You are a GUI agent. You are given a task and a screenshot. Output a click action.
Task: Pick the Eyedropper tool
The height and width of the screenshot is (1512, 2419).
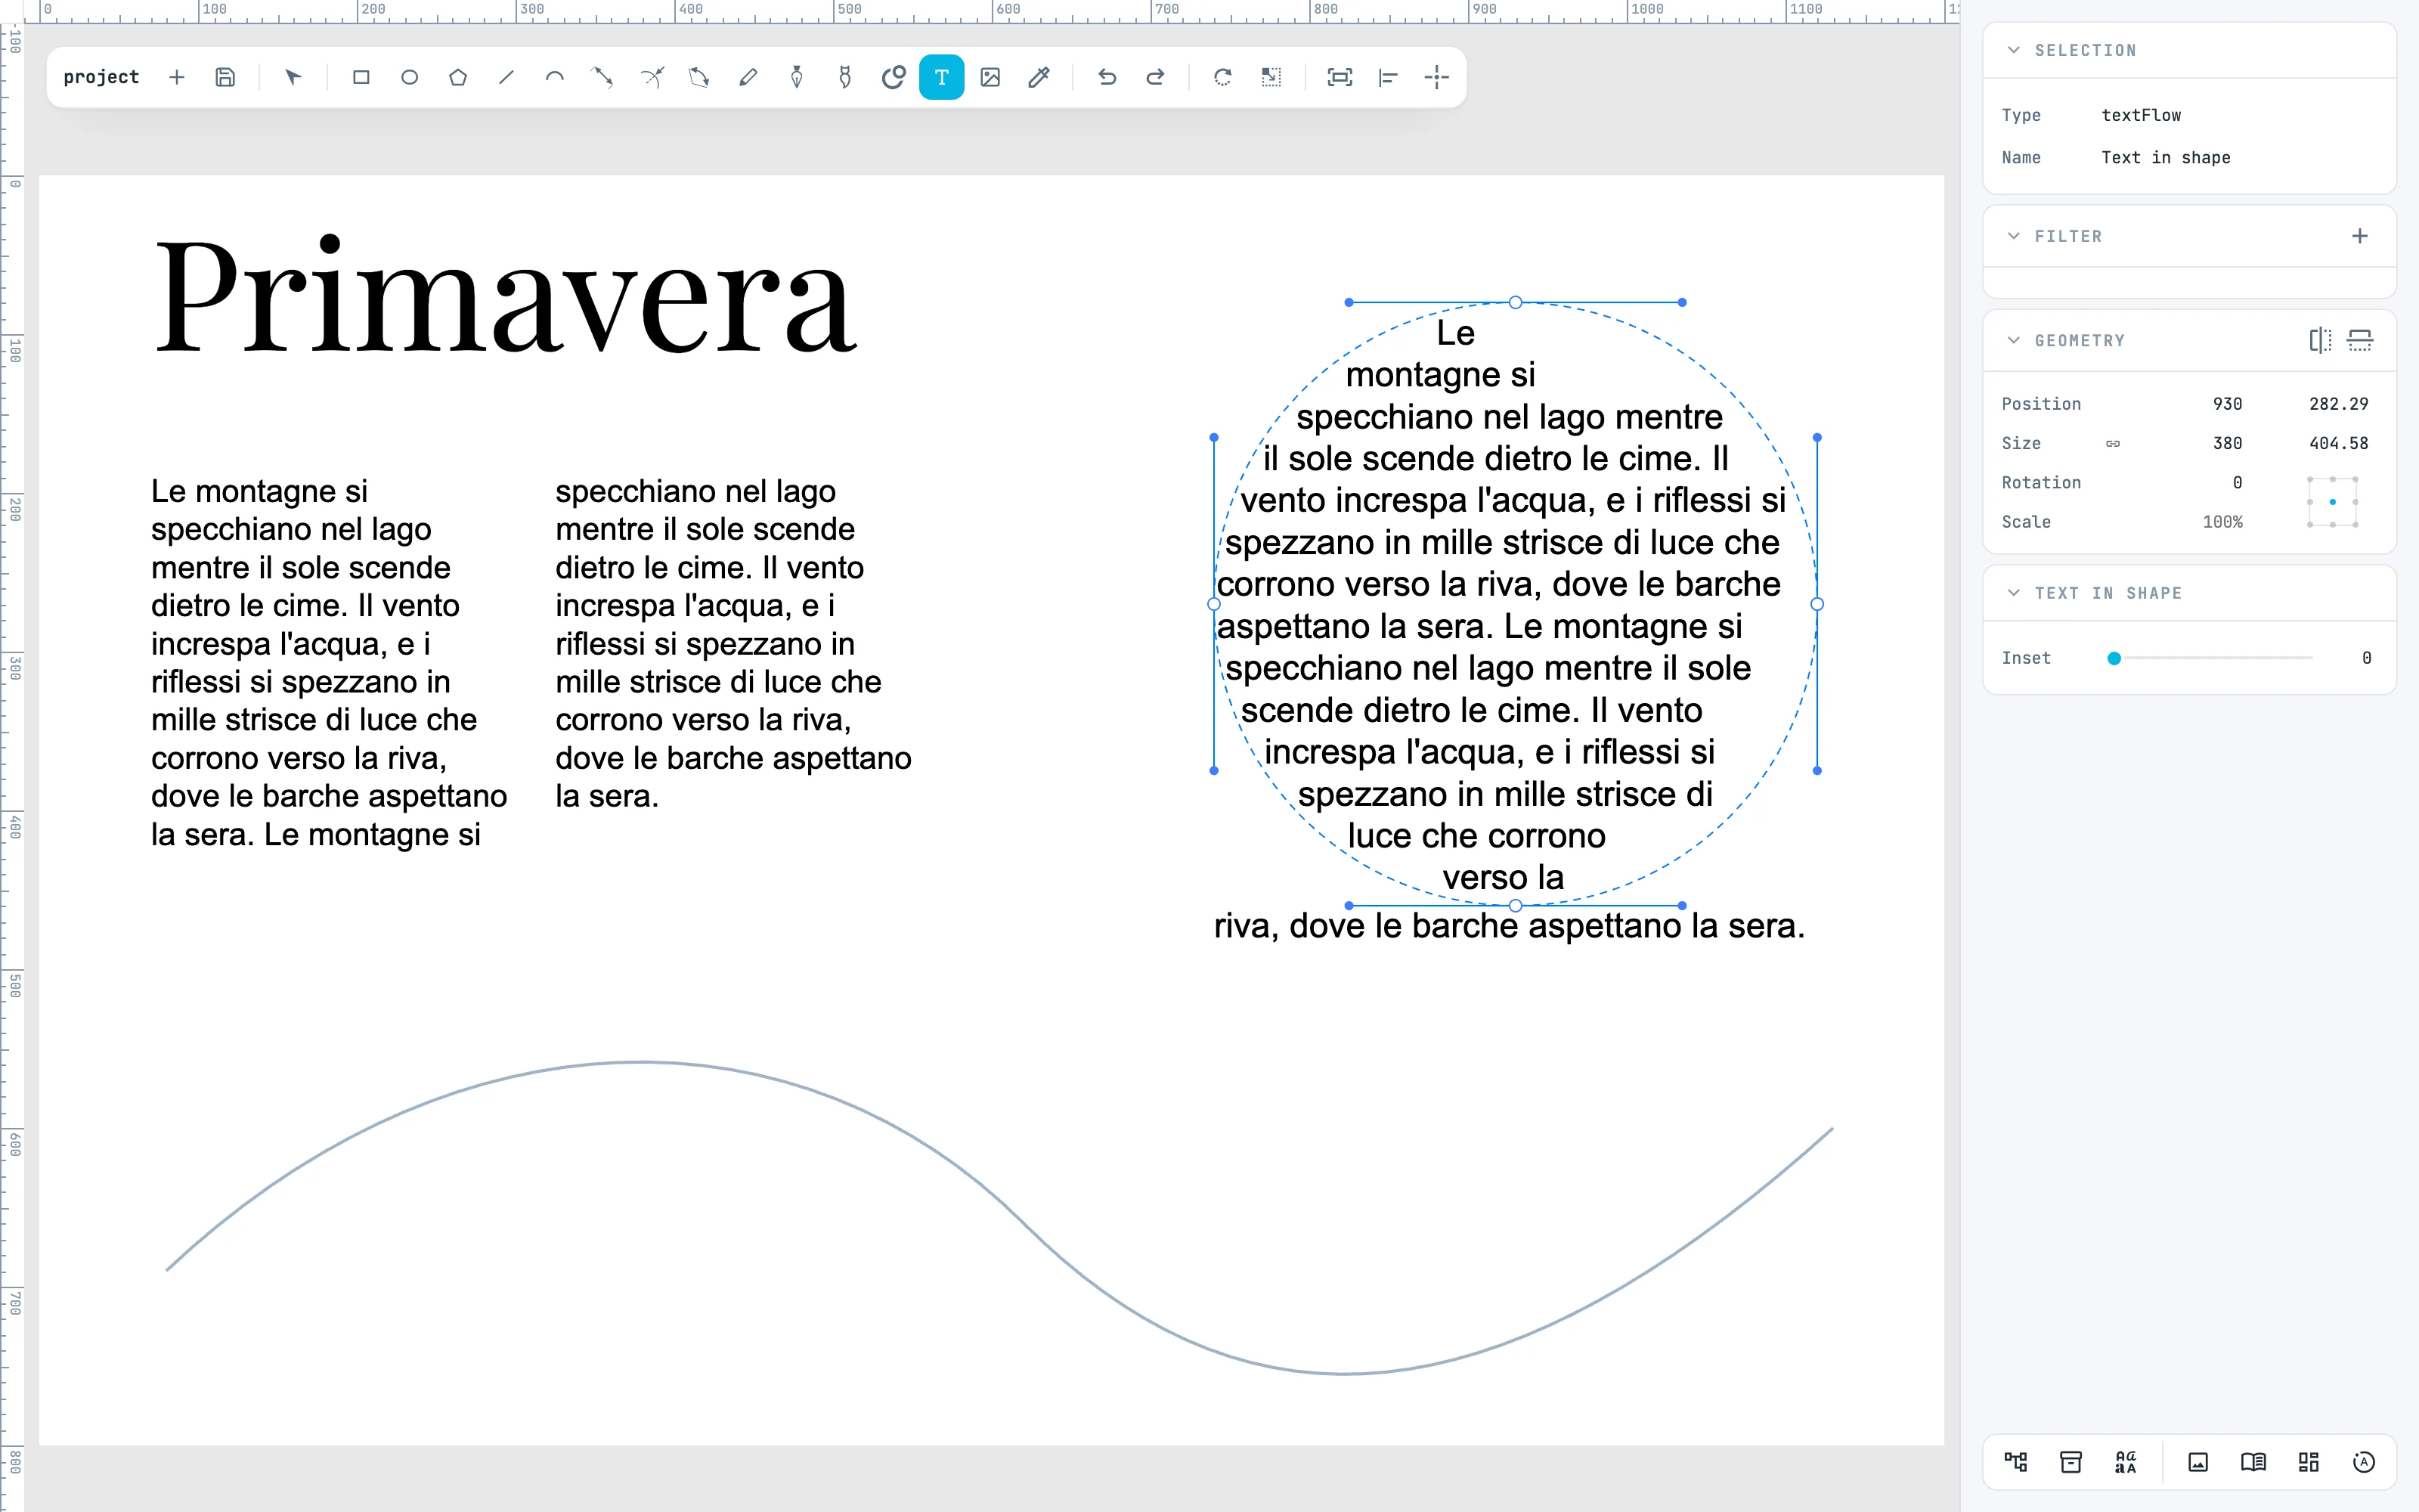pyautogui.click(x=1039, y=77)
